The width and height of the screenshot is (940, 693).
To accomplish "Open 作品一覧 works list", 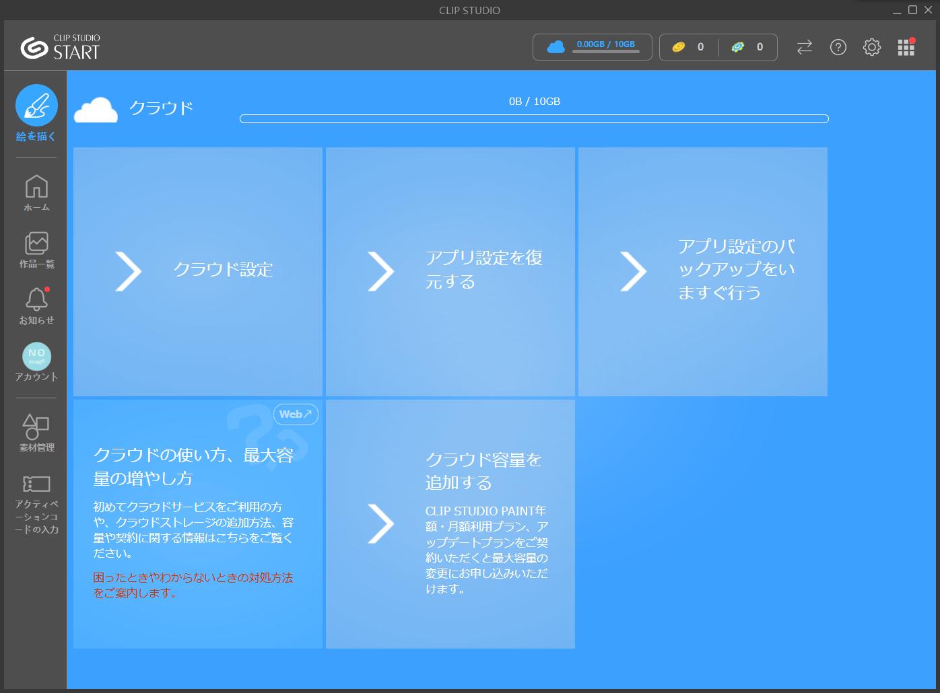I will (36, 249).
